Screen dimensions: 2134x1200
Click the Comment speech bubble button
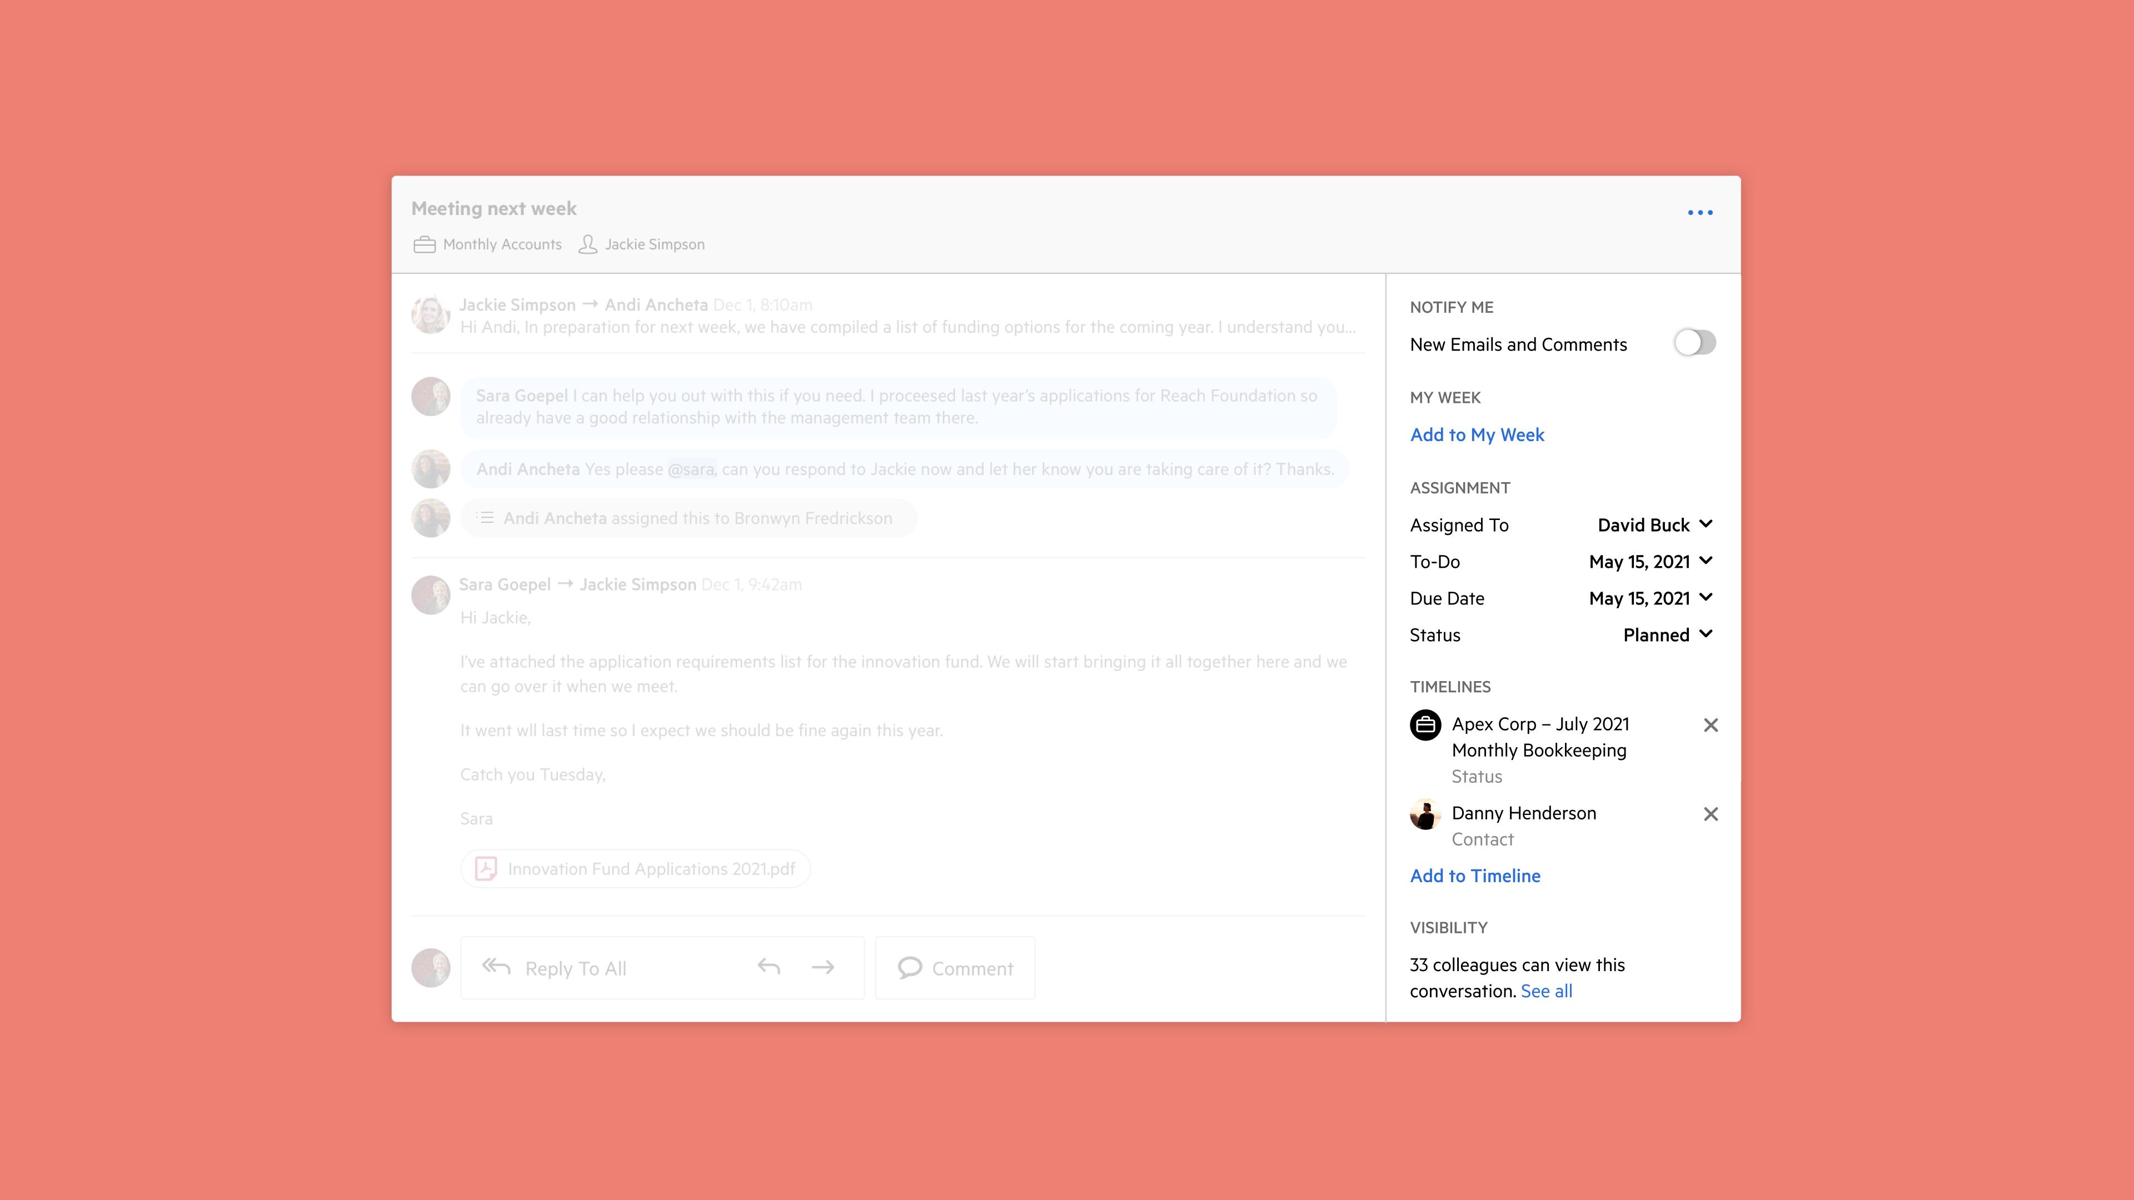[954, 968]
